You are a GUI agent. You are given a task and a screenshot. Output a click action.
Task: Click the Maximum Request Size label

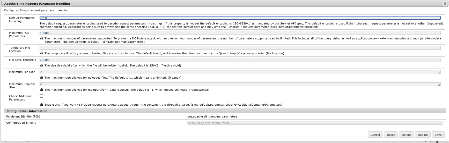click(x=22, y=86)
